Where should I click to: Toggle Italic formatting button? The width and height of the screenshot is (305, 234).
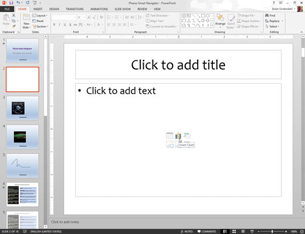(59, 25)
